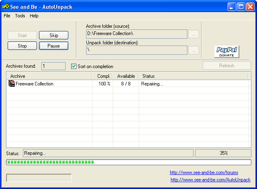257x189 pixels.
Task: Sort by Compl. column header
Action: [102, 76]
